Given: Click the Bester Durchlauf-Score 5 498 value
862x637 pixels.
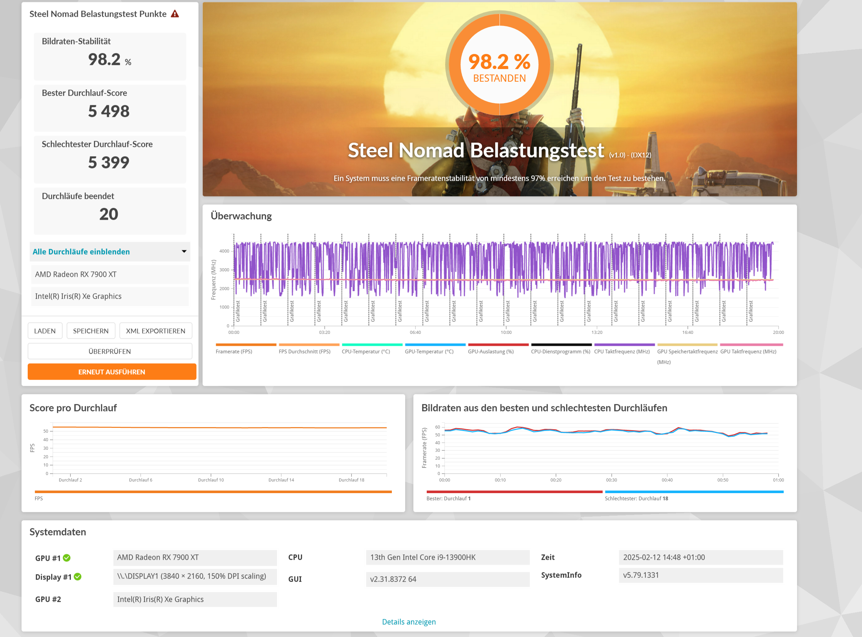Looking at the screenshot, I should pos(109,111).
